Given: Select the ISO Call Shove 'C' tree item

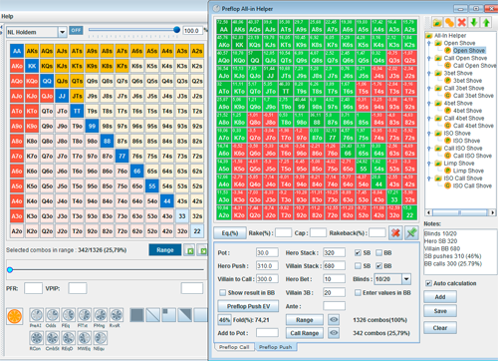Looking at the screenshot, I should click(468, 185).
